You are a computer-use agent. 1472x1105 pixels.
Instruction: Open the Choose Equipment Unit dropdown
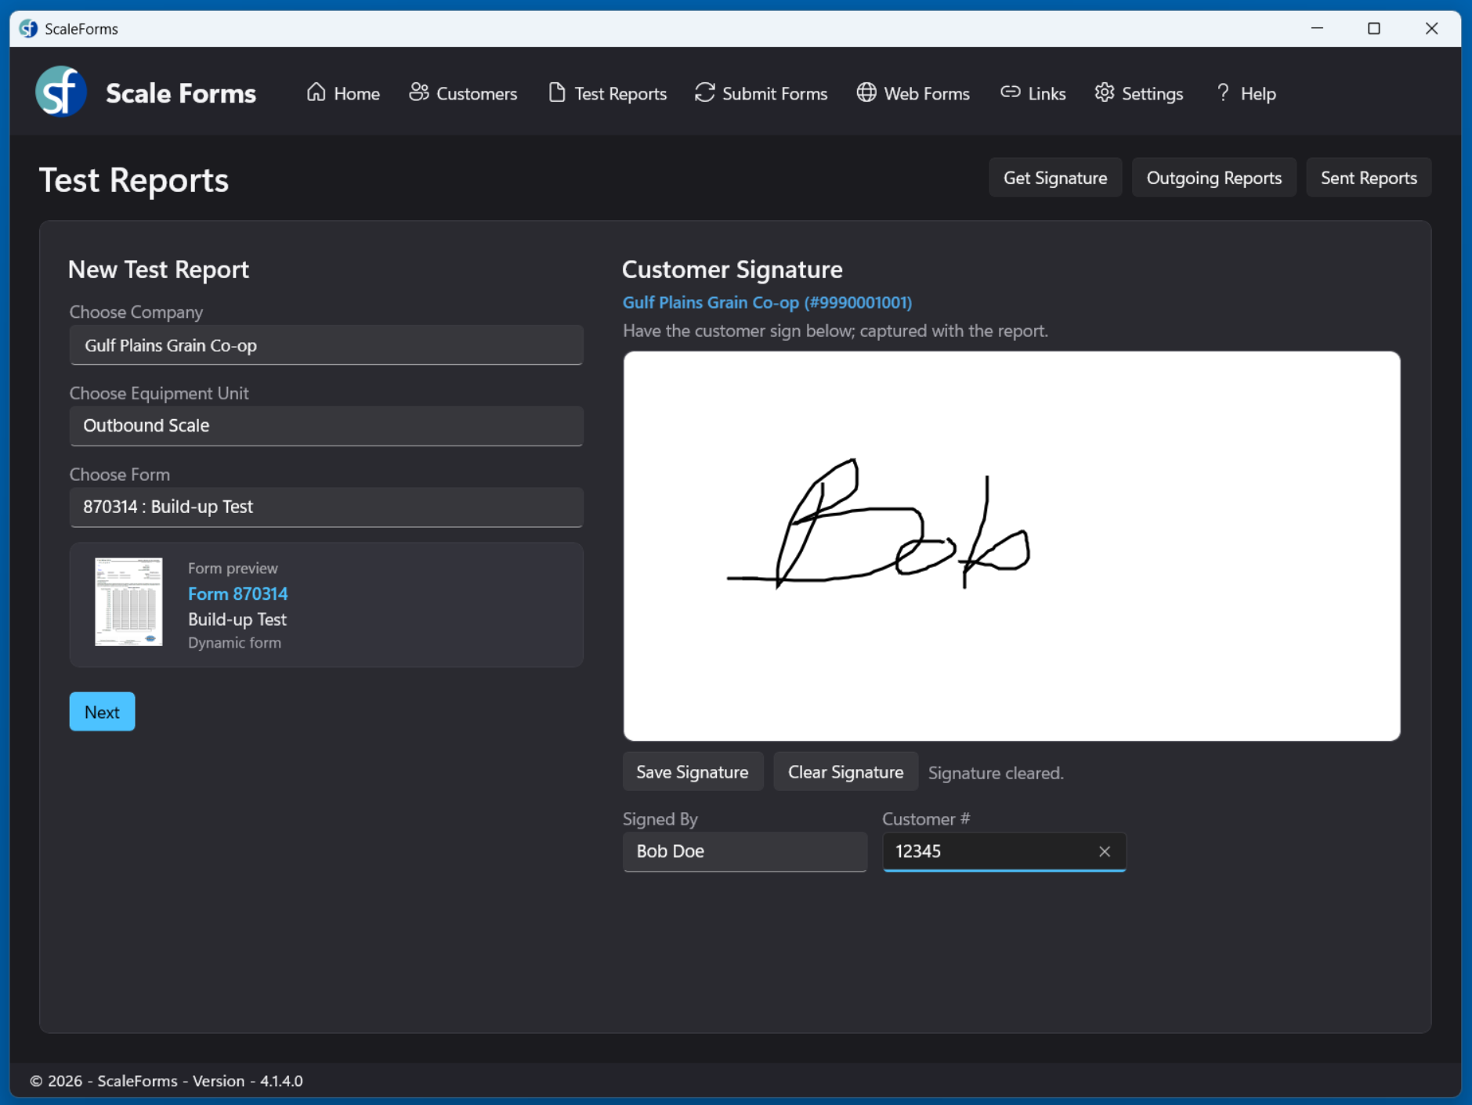coord(326,426)
